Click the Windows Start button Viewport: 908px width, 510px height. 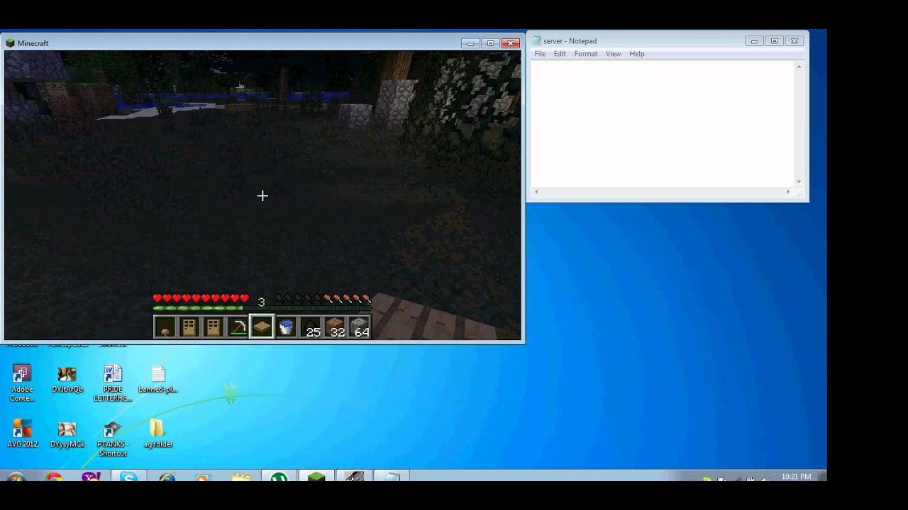16,477
